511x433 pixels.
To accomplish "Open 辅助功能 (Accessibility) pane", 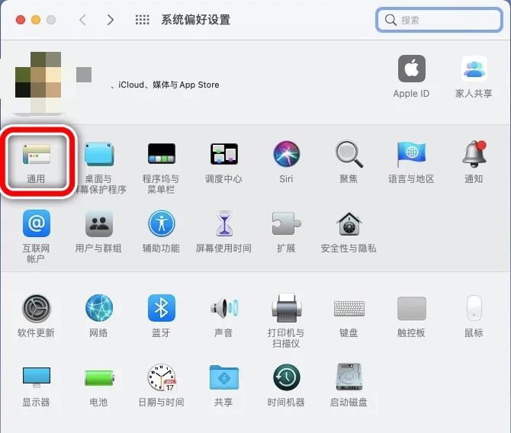I will coord(161,232).
